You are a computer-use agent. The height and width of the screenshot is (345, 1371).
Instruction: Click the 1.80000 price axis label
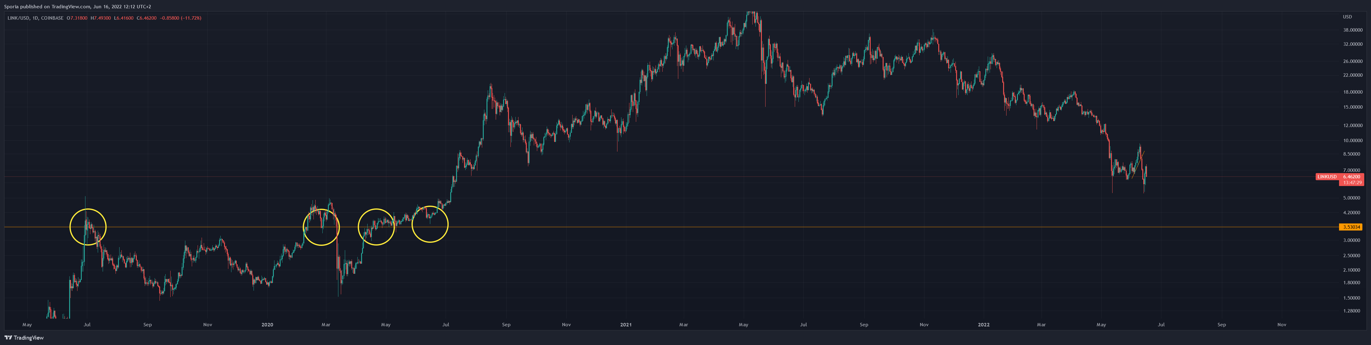click(1352, 283)
